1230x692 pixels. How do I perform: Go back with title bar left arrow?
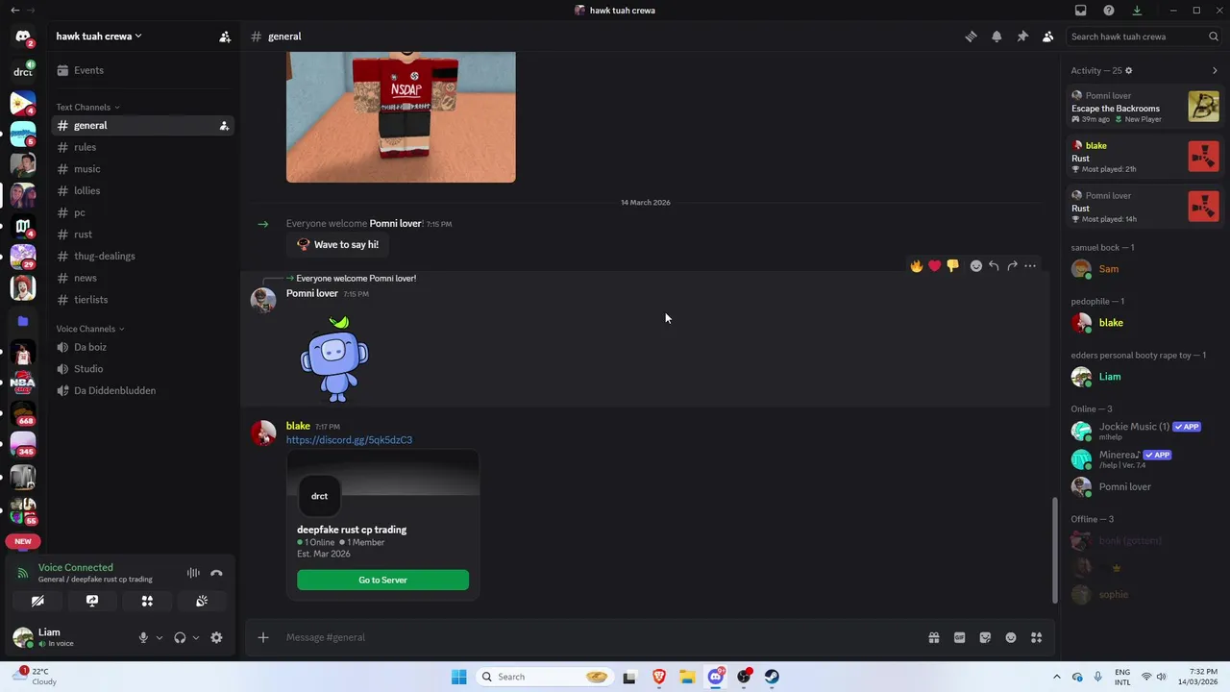15,11
